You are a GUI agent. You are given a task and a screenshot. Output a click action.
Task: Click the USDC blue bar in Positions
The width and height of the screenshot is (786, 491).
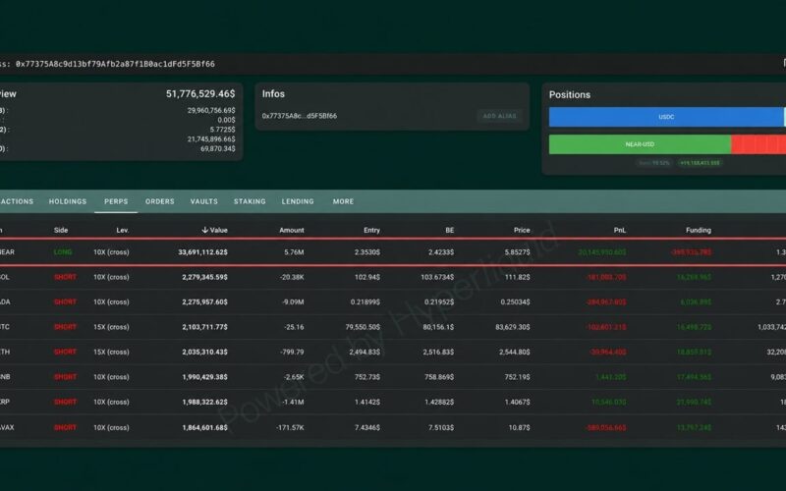[x=666, y=117]
